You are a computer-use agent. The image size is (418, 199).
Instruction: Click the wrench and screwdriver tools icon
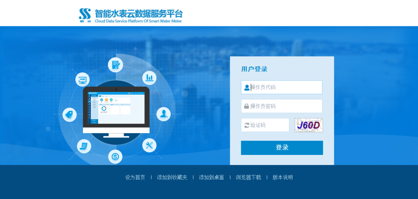point(149,145)
